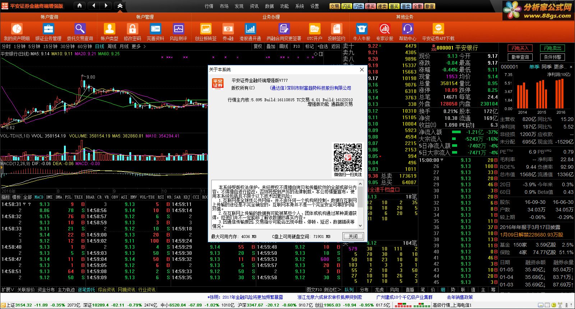Open the 市场 menu

(224, 6)
